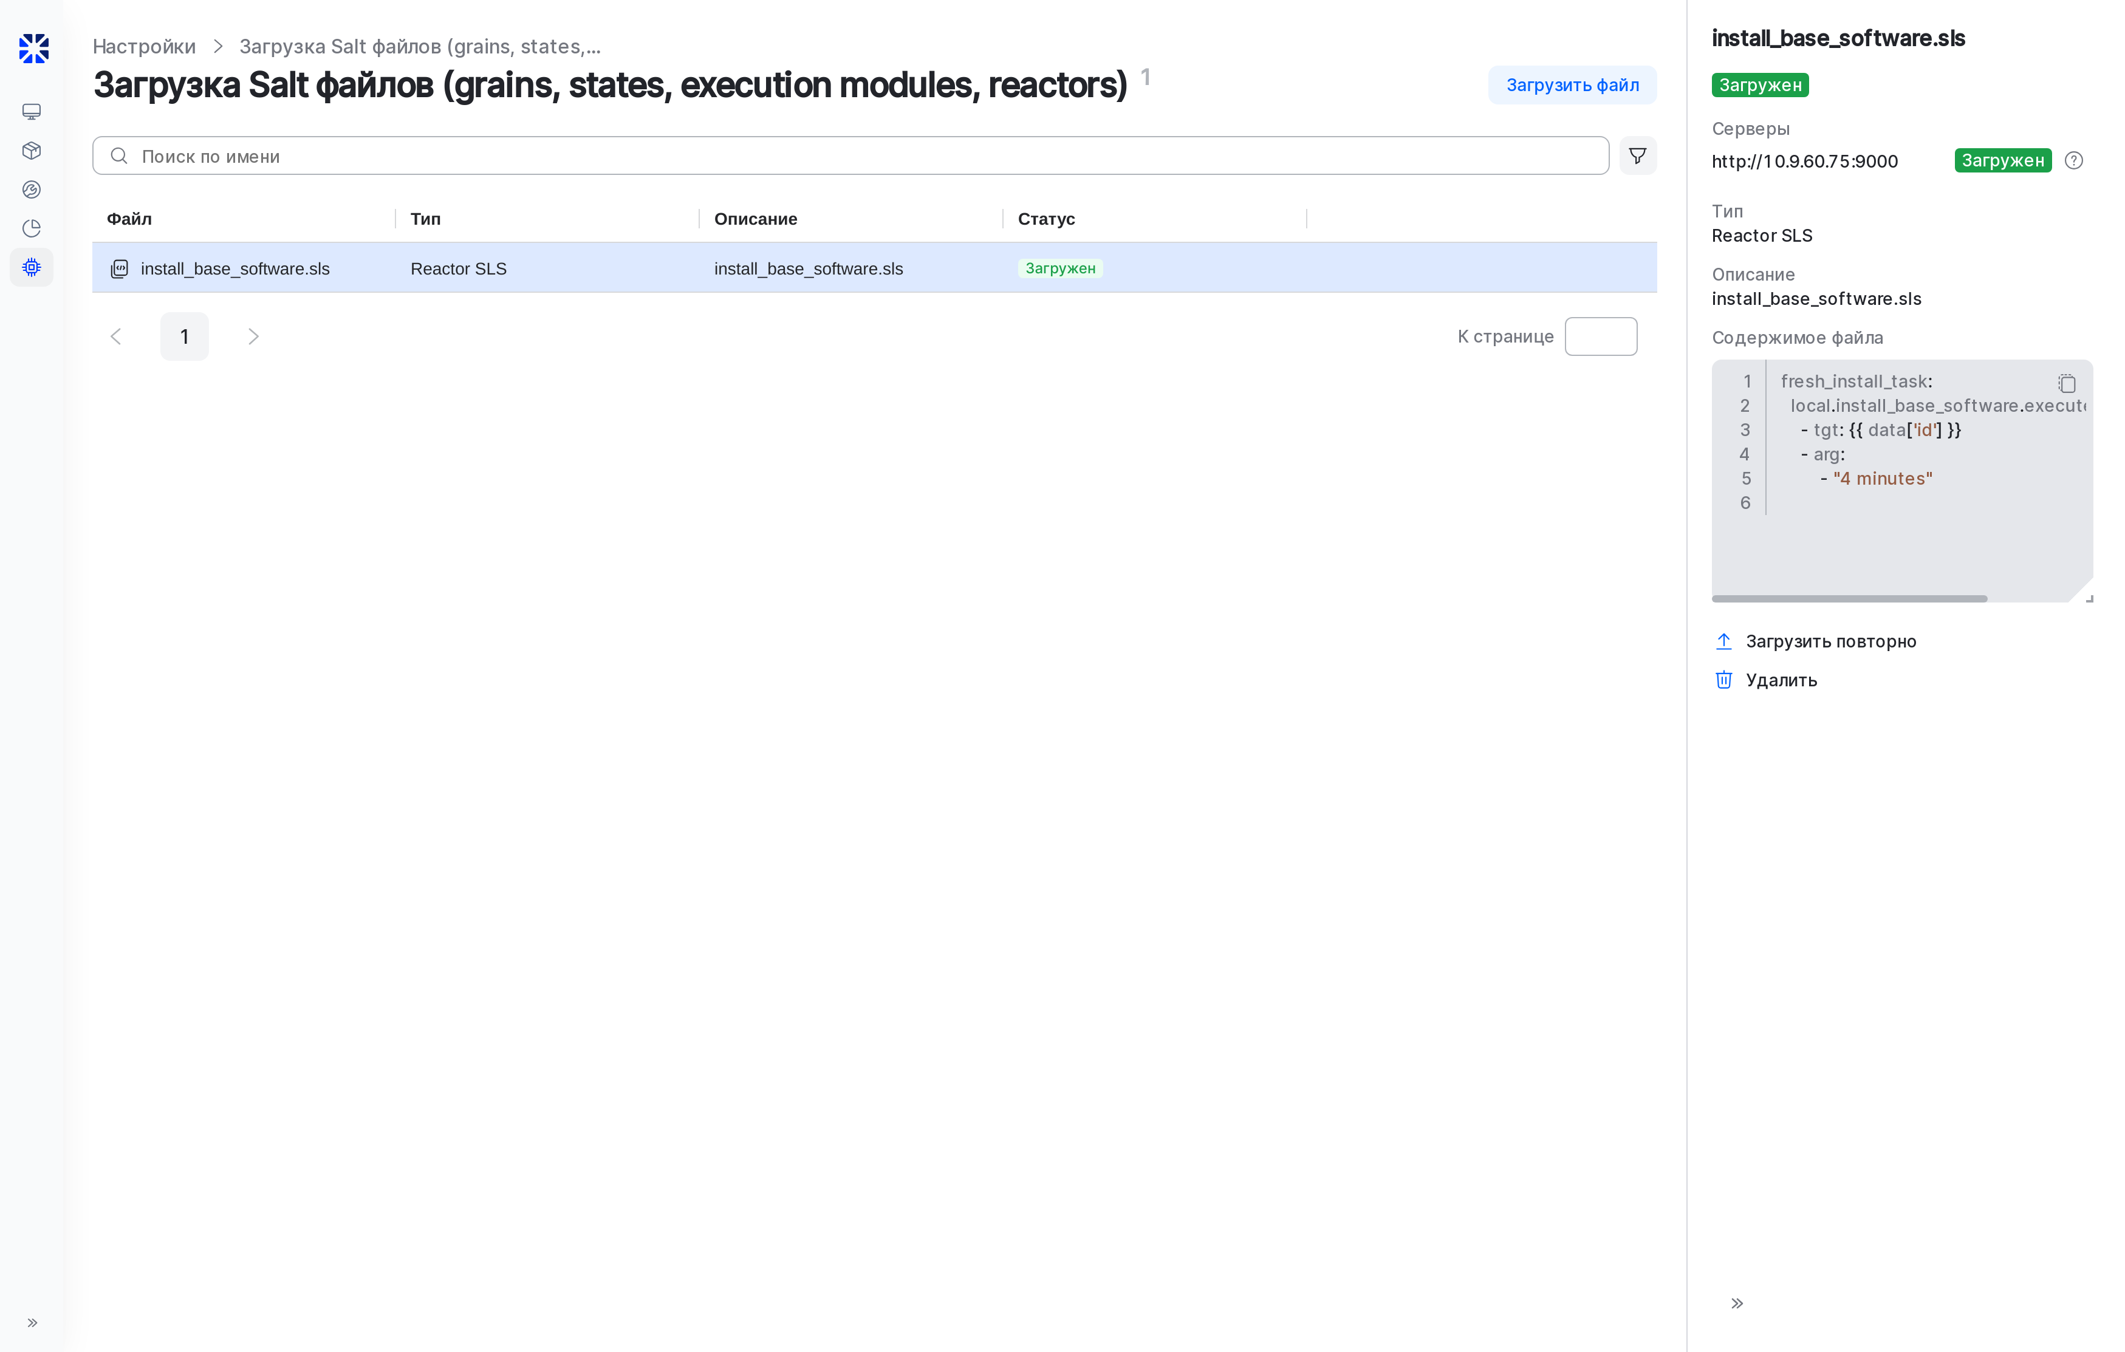This screenshot has width=2125, height=1352.
Task: Click Загрузить файл button
Action: click(1572, 84)
